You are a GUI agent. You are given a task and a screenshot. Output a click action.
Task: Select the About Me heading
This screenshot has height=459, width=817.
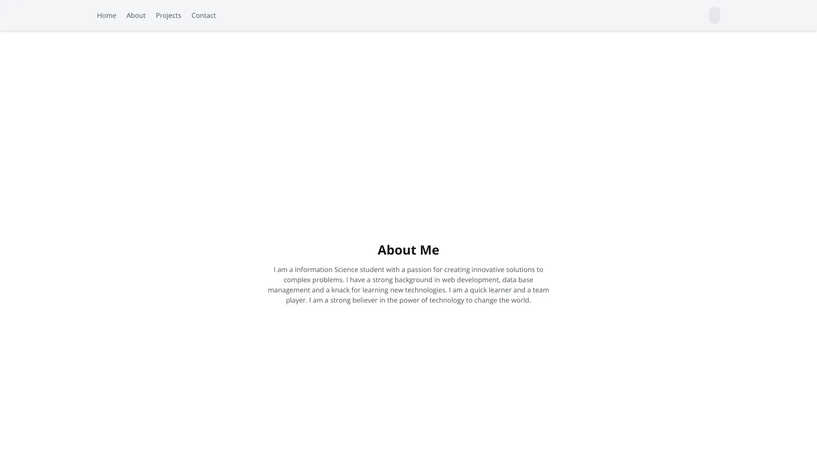[x=408, y=250]
